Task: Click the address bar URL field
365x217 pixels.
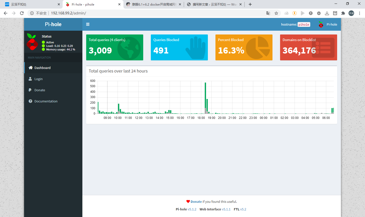Action: coord(152,13)
